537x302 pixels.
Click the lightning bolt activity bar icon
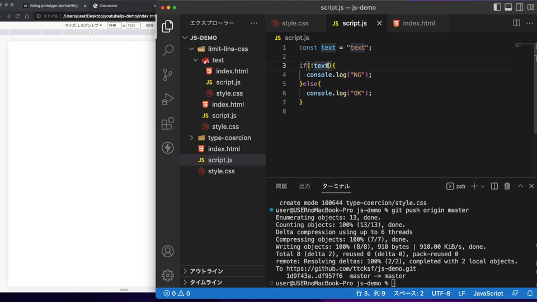[167, 148]
